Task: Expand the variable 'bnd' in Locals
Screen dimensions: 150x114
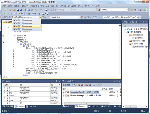Action: coord(4,93)
